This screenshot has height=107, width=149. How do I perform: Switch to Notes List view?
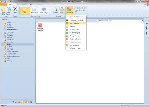click(34, 11)
